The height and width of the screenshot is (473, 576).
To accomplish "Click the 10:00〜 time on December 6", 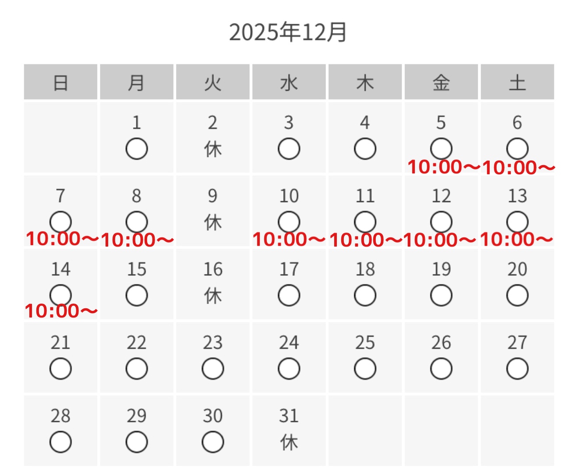I will click(x=518, y=167).
